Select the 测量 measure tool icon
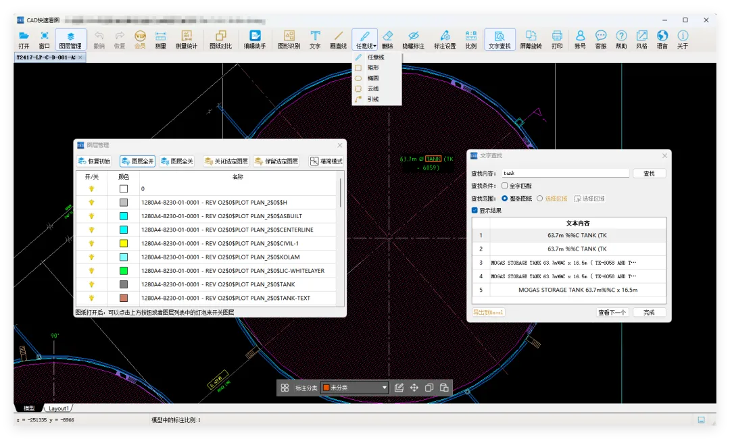This screenshot has height=439, width=730. click(161, 40)
